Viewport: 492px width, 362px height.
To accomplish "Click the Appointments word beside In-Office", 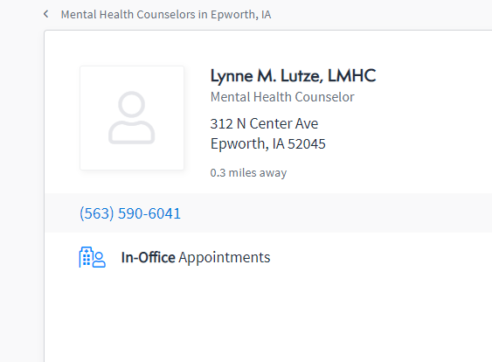I will tap(225, 258).
